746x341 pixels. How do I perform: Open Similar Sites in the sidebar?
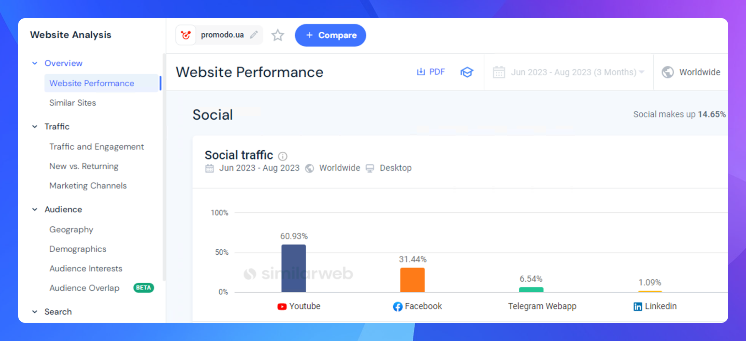(72, 103)
